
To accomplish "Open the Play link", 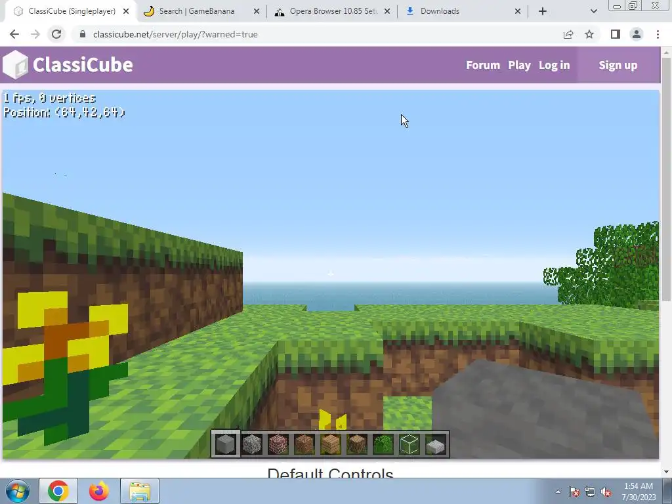I will (x=520, y=65).
